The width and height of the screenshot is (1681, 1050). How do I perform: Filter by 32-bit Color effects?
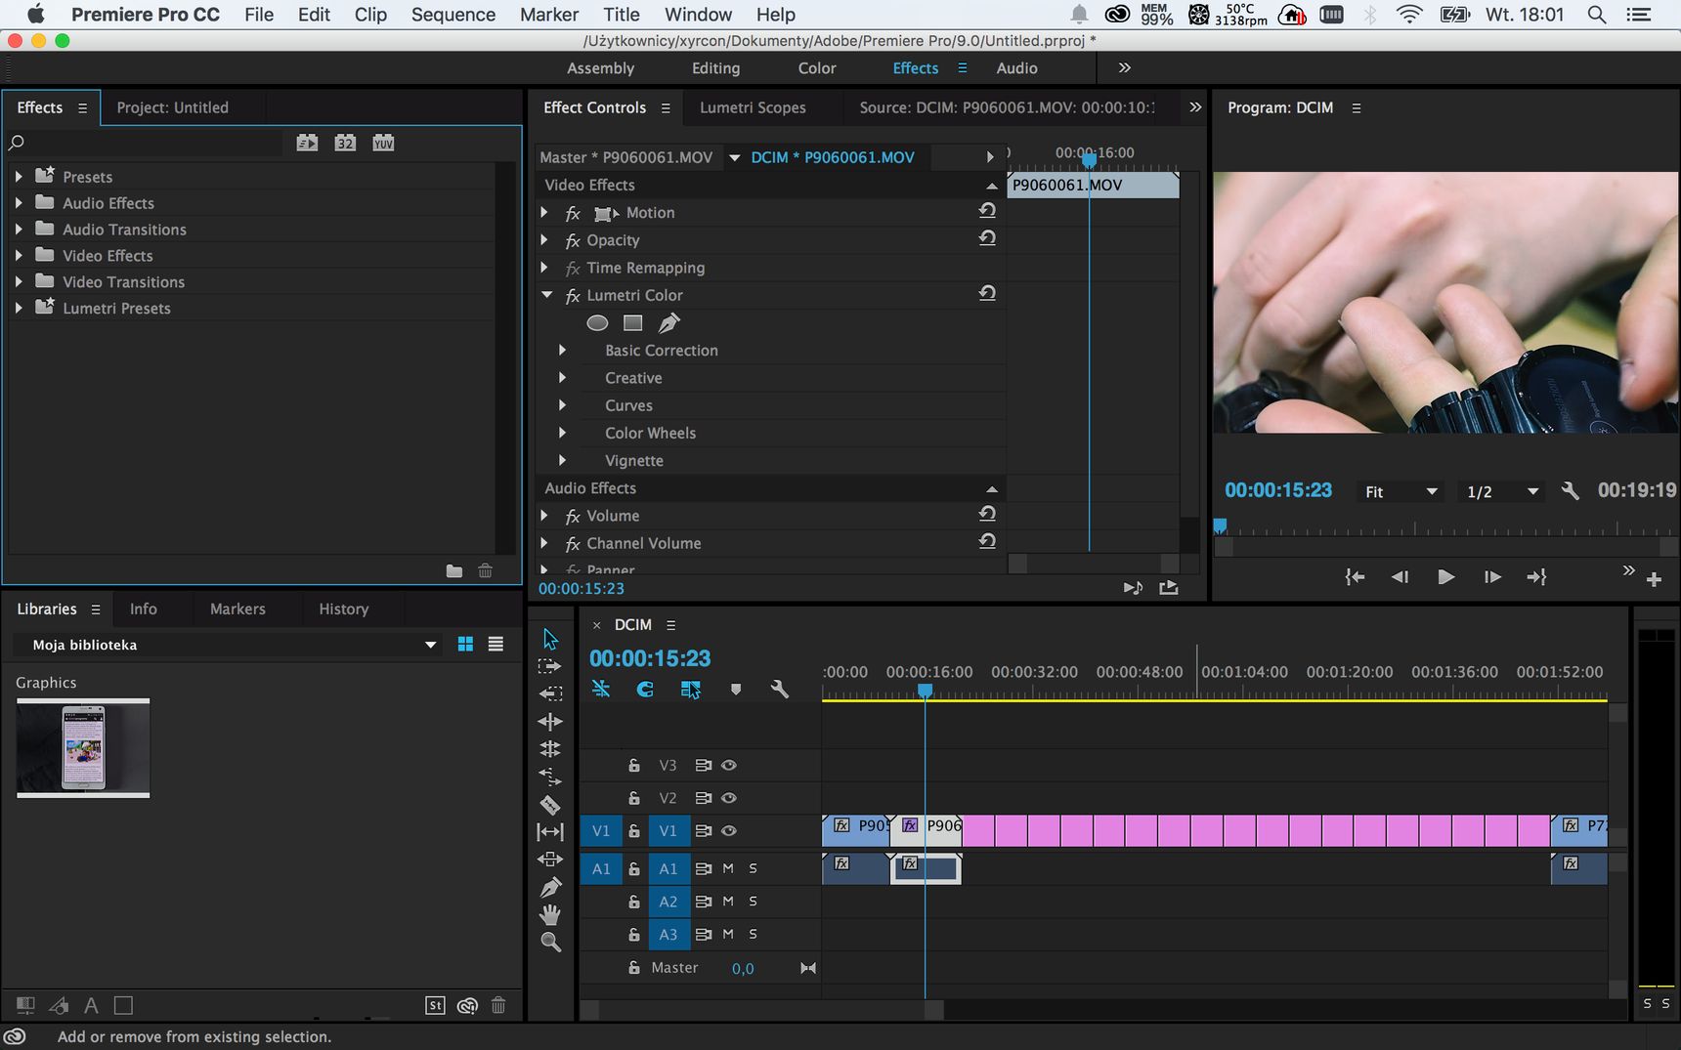coord(345,143)
